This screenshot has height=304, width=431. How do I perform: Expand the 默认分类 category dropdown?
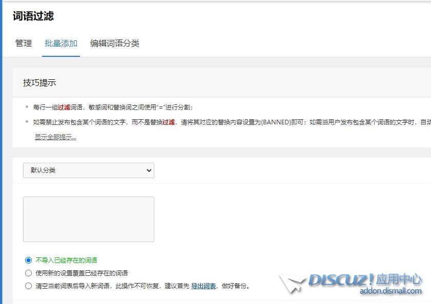(89, 170)
